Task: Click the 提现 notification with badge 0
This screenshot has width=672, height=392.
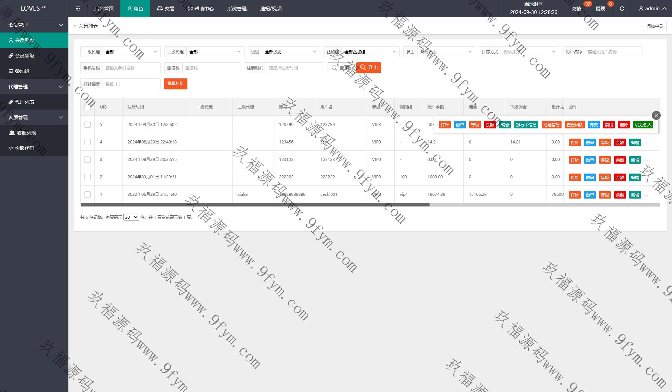Action: 601,9
